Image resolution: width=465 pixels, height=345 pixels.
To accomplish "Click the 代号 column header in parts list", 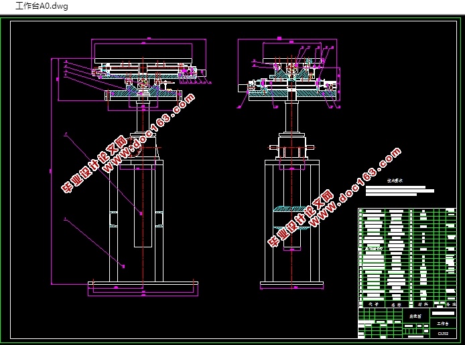I will click(x=373, y=304).
